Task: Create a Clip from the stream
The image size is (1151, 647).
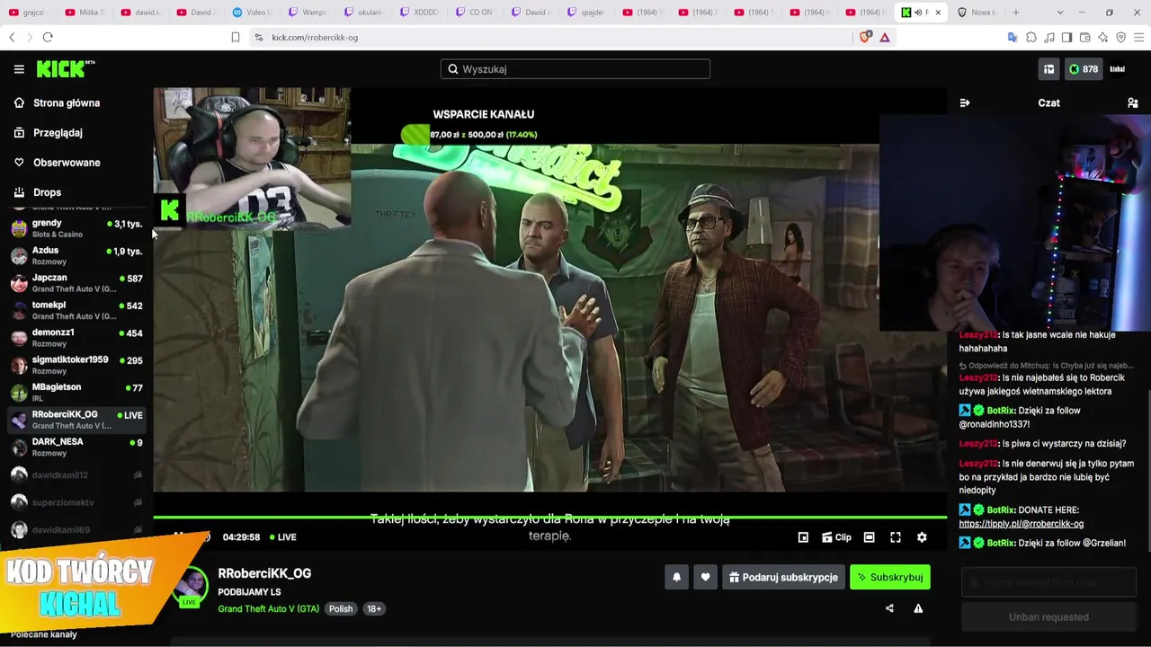Action: [x=836, y=537]
